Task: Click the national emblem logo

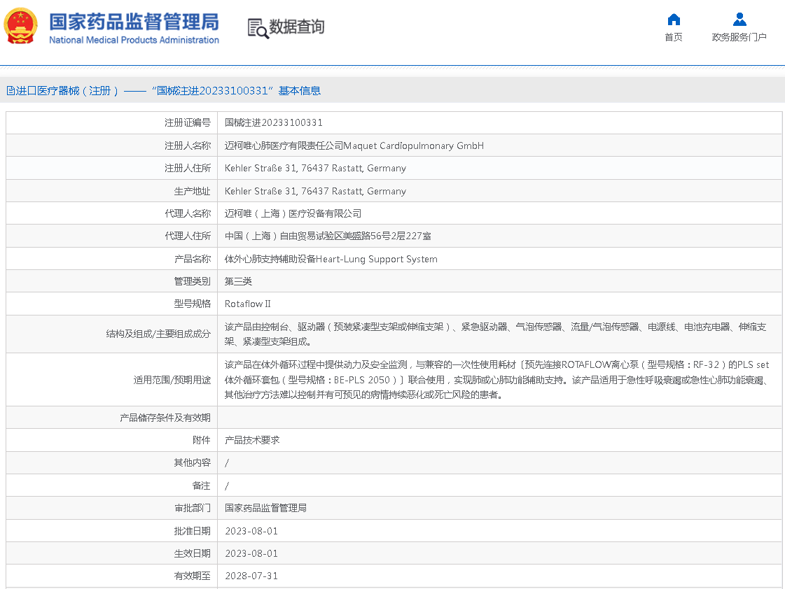Action: pos(21,27)
